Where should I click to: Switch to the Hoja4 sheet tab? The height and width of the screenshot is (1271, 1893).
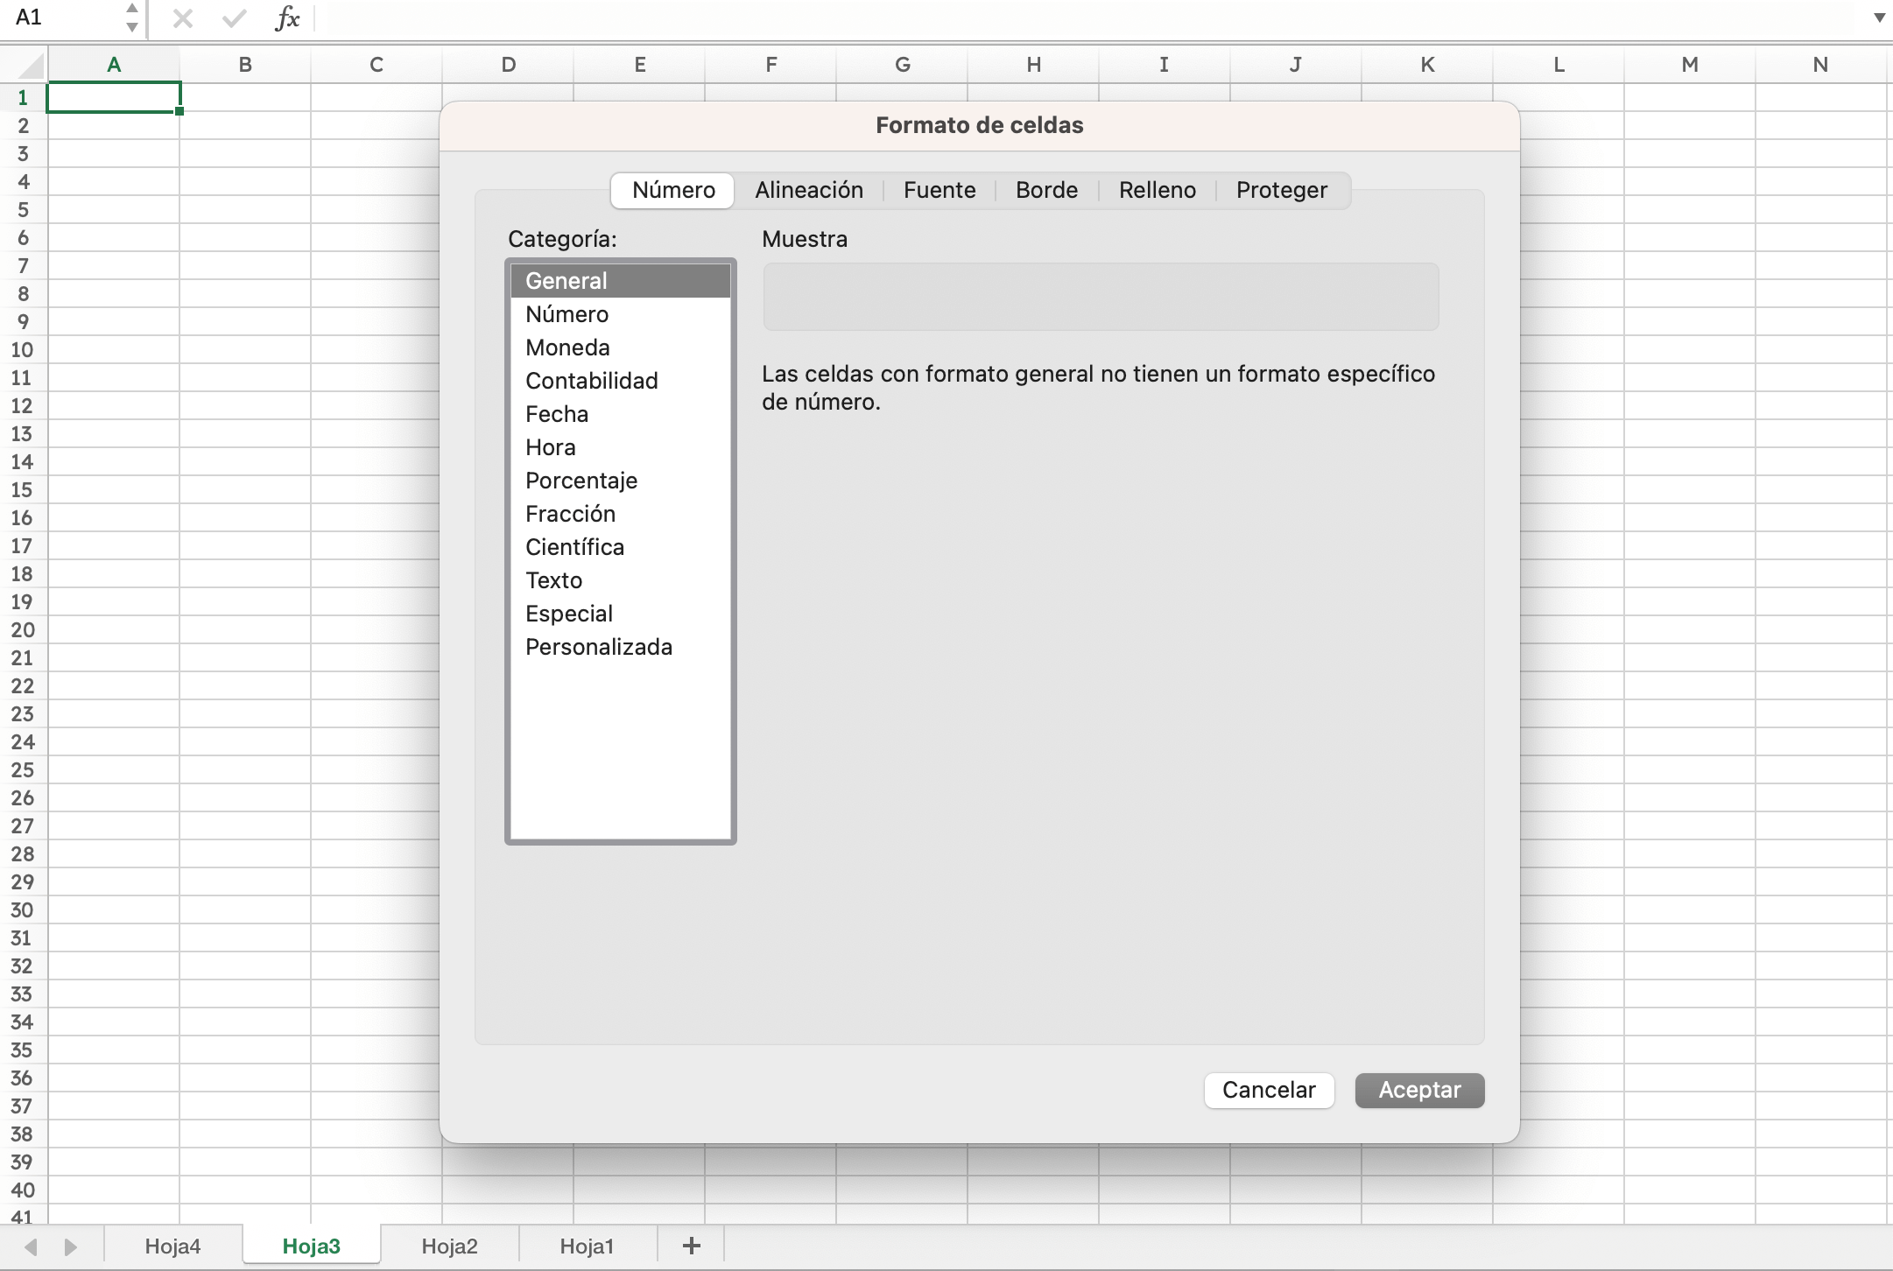172,1245
